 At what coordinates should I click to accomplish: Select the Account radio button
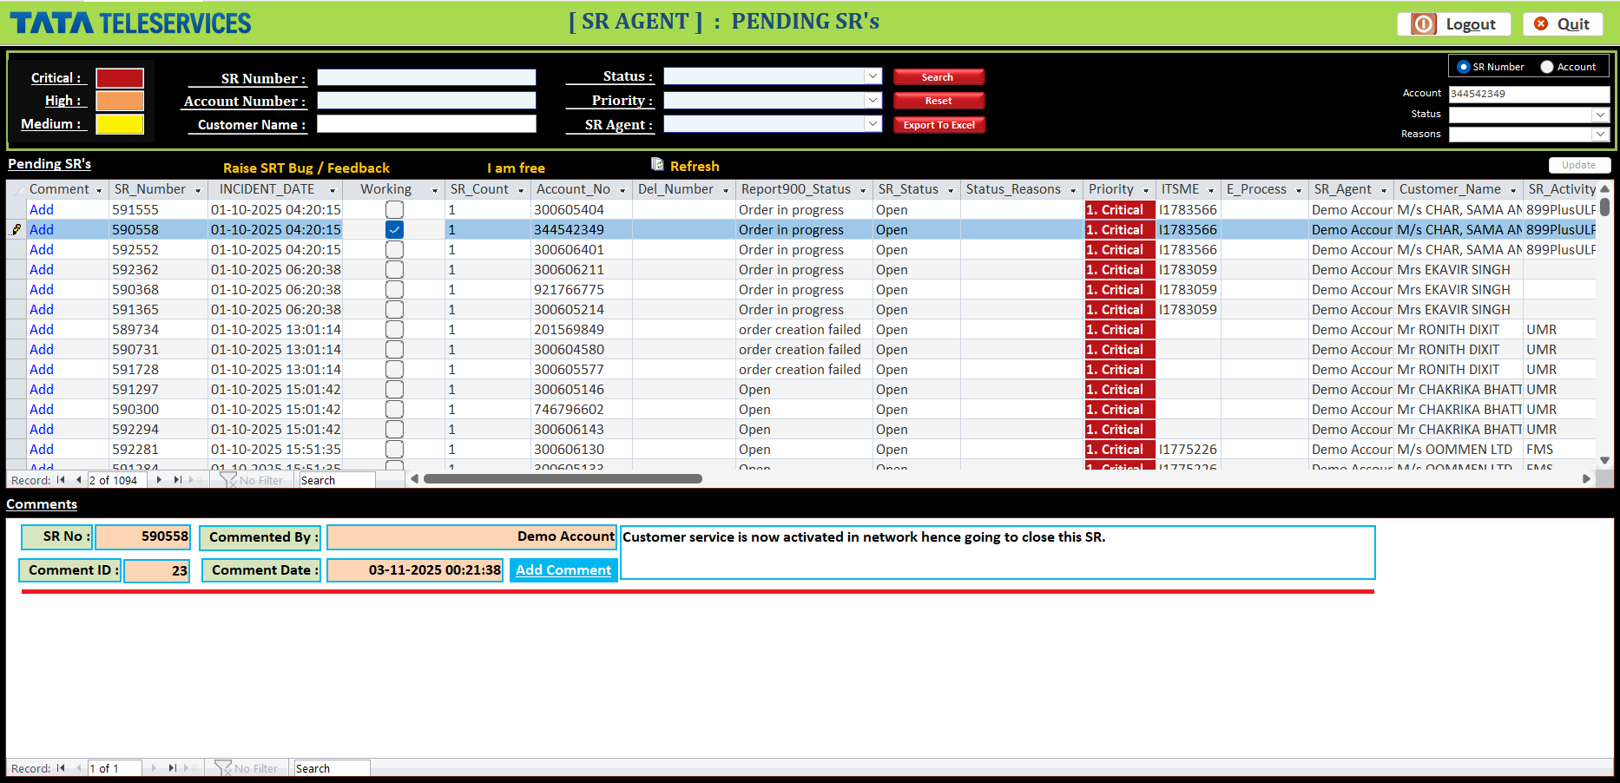1546,66
